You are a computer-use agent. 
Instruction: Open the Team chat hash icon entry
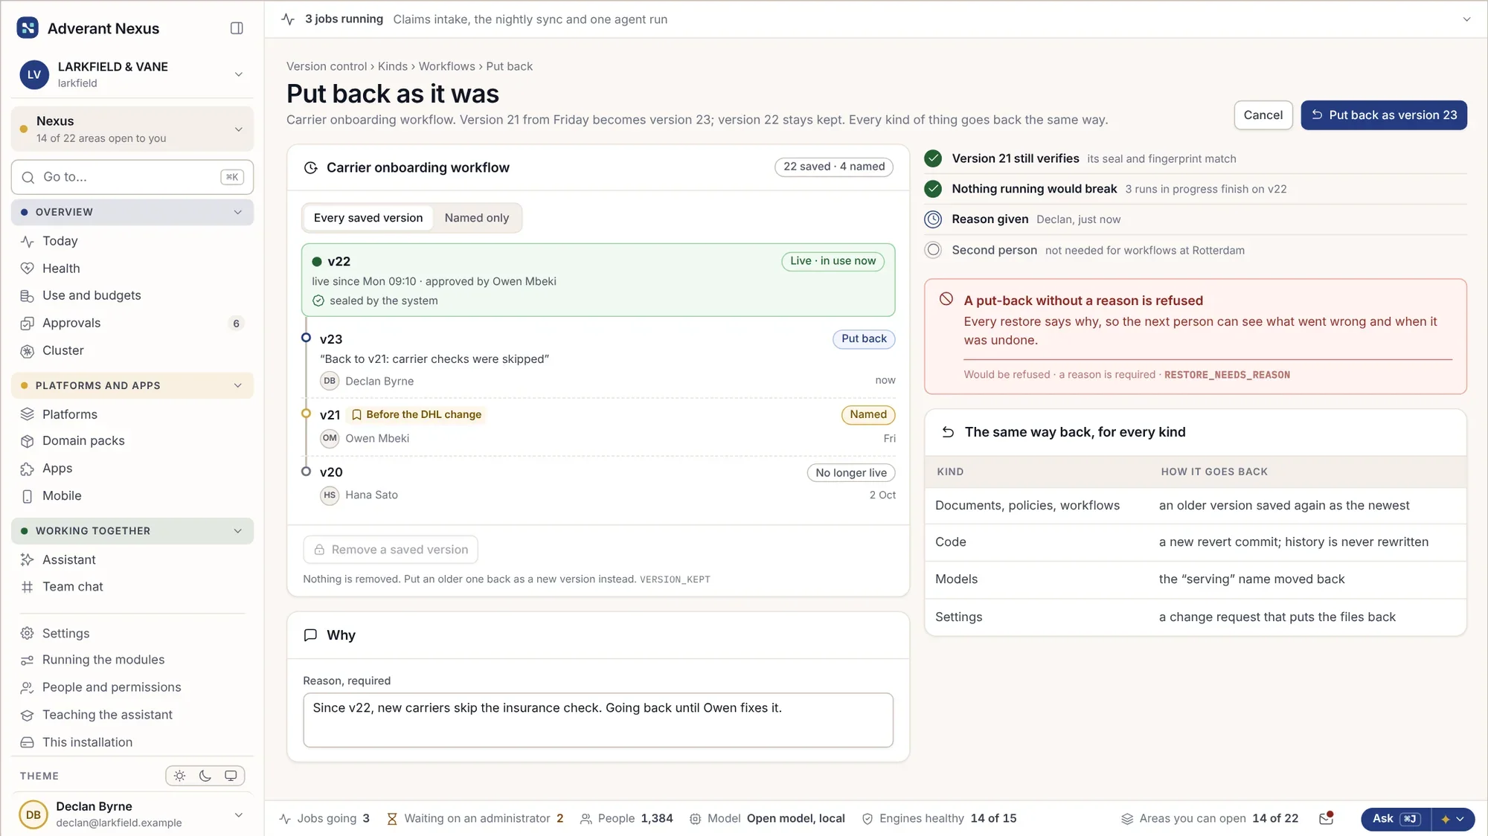click(28, 587)
